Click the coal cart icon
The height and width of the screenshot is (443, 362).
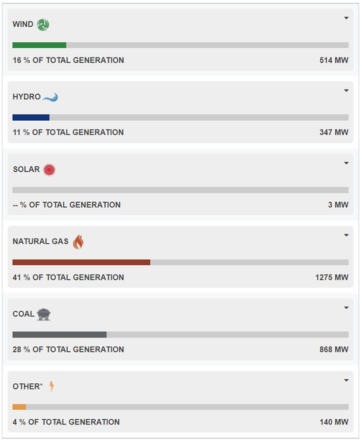[x=44, y=314]
